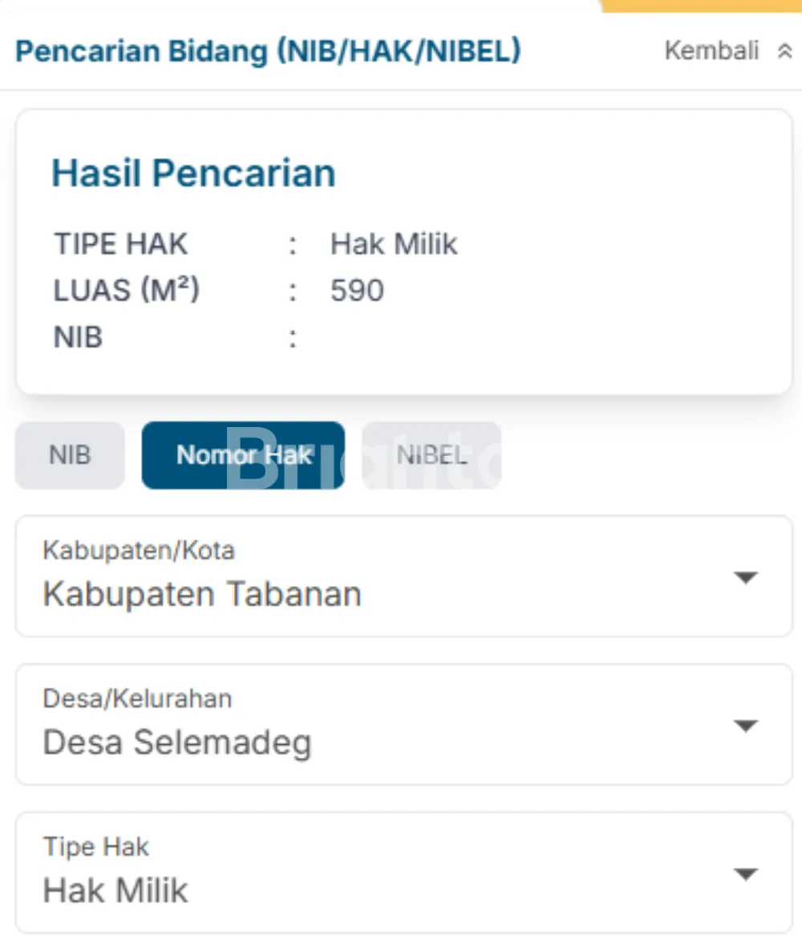Click the TIPE HAK label in the results
This screenshot has height=936, width=802.
pyautogui.click(x=120, y=244)
